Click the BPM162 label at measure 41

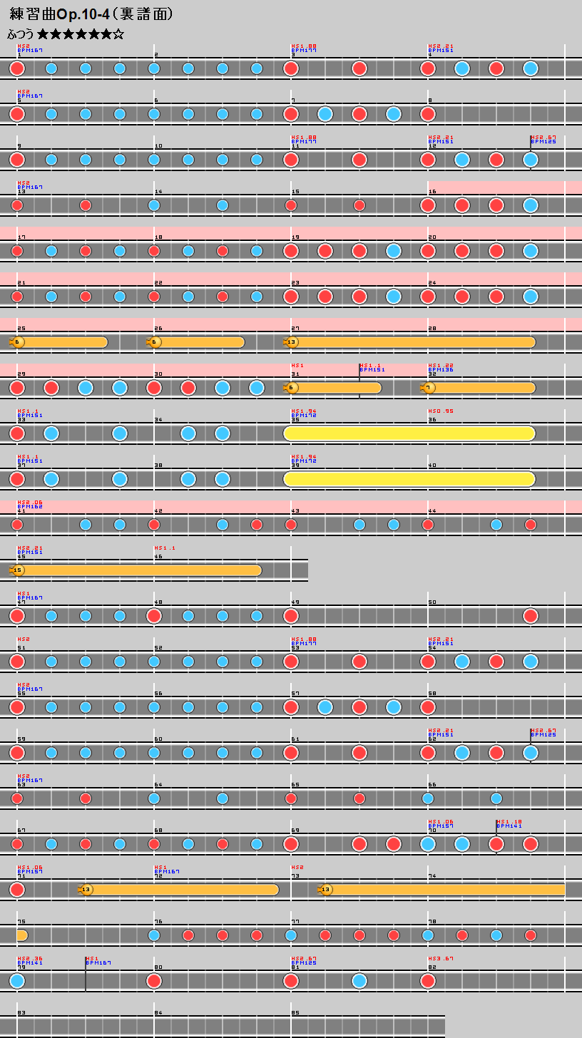pyautogui.click(x=30, y=507)
